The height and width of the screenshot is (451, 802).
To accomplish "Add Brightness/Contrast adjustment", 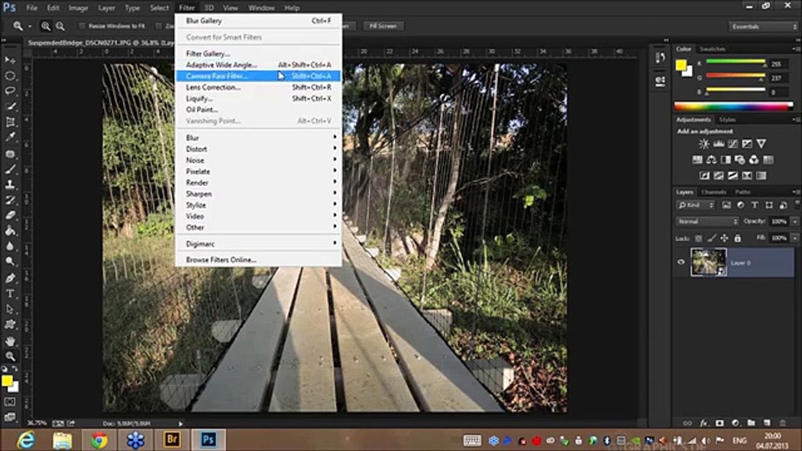I will point(704,144).
